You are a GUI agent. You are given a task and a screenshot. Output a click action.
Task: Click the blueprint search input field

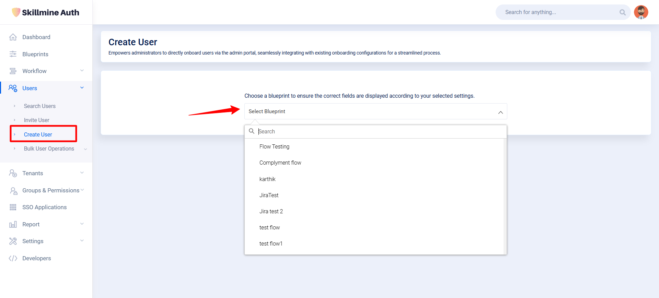(x=378, y=131)
